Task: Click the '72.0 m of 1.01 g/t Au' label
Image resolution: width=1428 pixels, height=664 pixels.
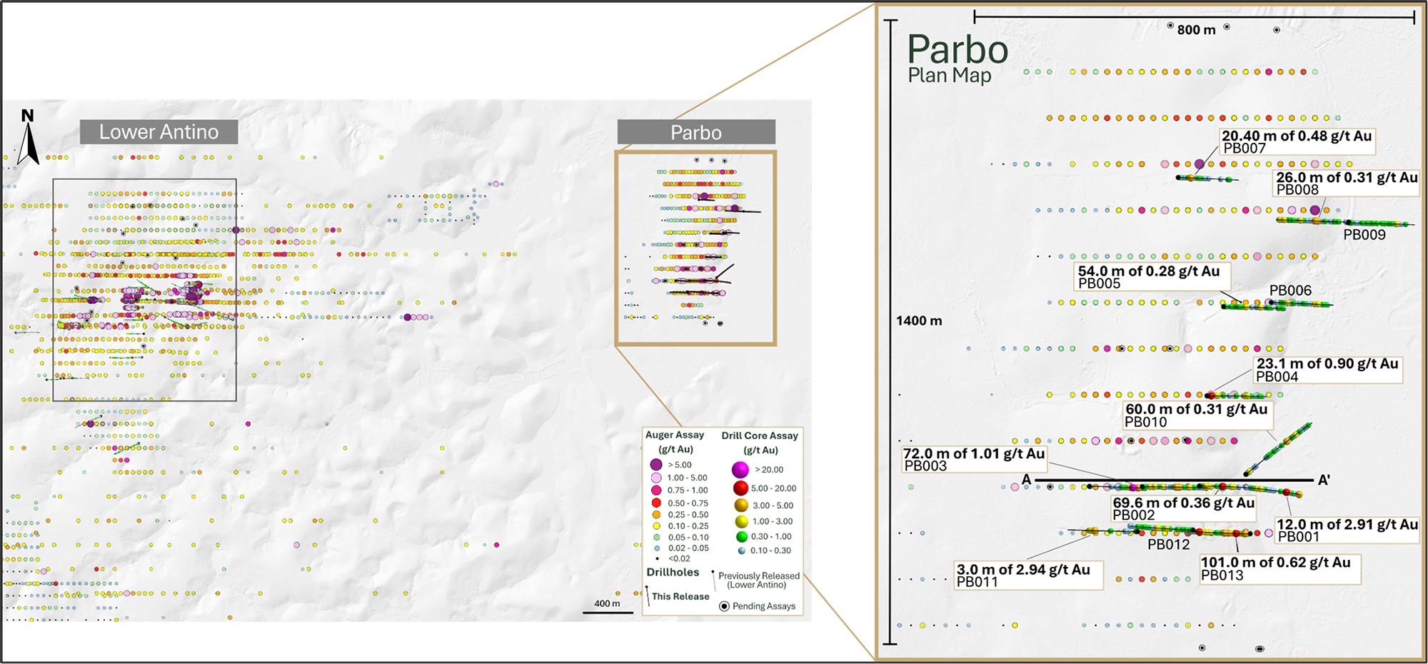Action: coord(972,454)
